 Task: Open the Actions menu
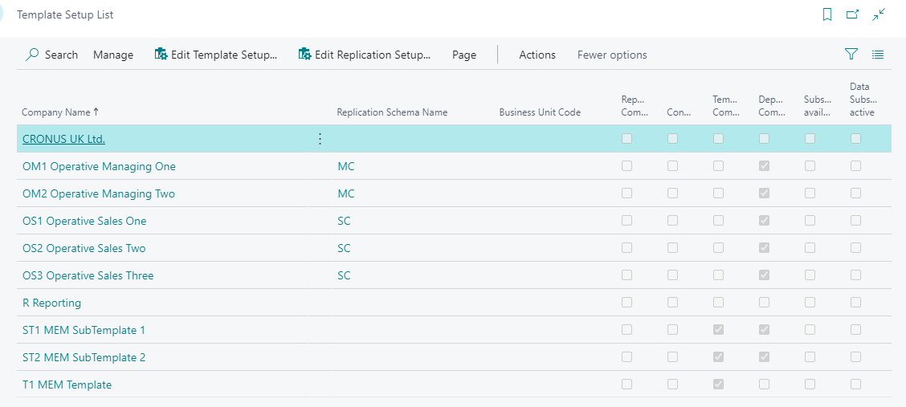(537, 55)
